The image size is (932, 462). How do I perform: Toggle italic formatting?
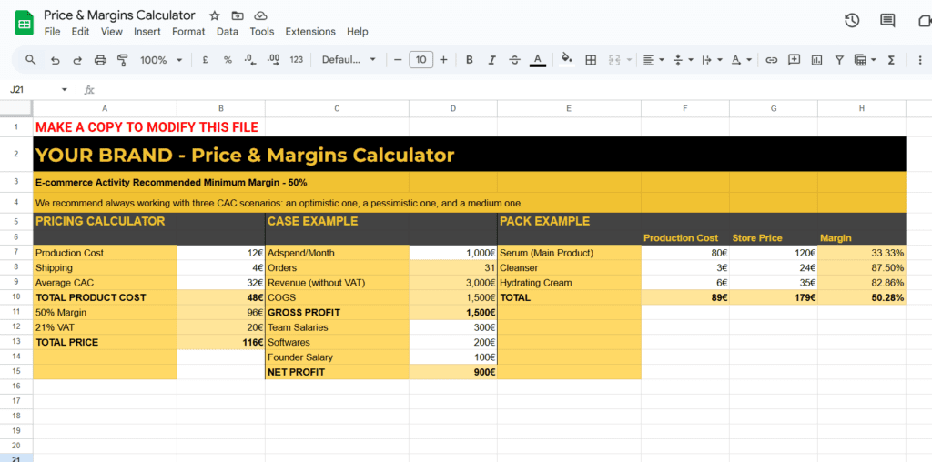pos(492,60)
